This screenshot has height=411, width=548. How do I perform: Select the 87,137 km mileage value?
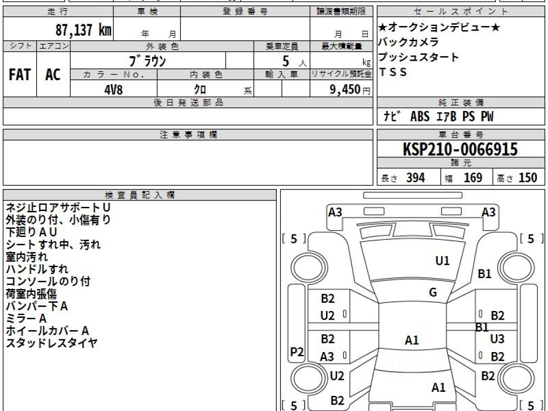[x=83, y=30]
